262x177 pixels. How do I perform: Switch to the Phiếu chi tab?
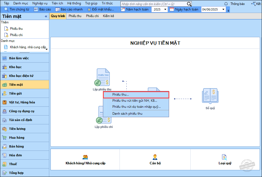tap(92, 16)
